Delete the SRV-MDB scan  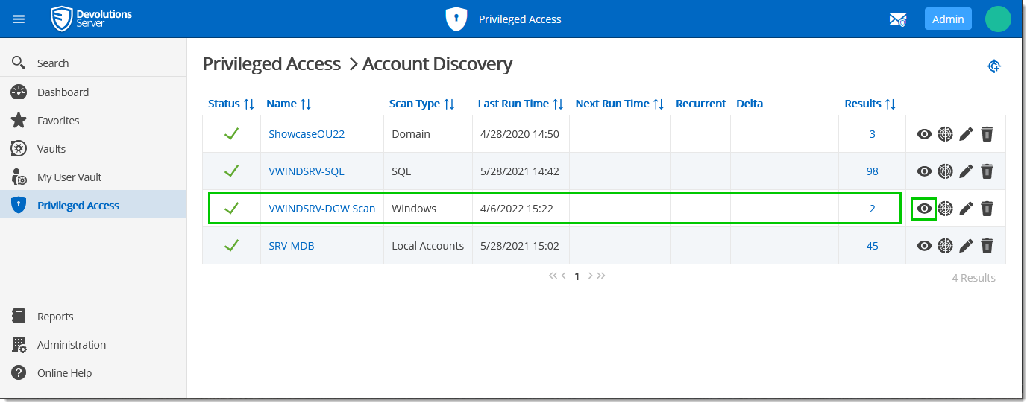[987, 246]
